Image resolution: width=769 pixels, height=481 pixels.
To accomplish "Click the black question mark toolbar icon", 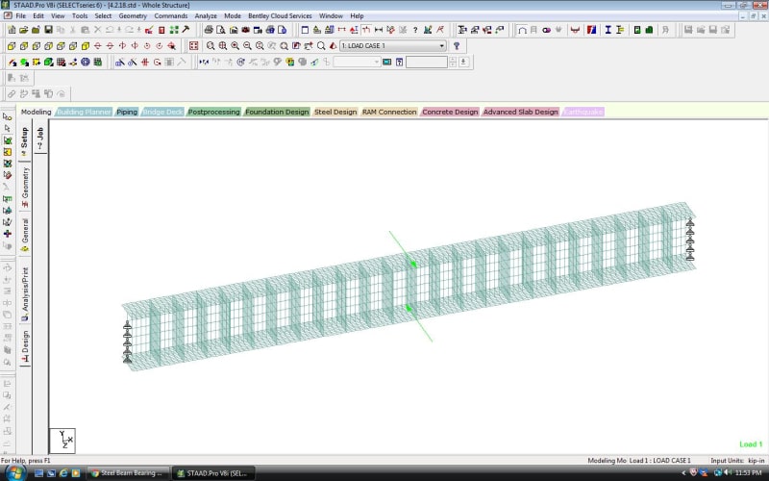I will pos(415,30).
